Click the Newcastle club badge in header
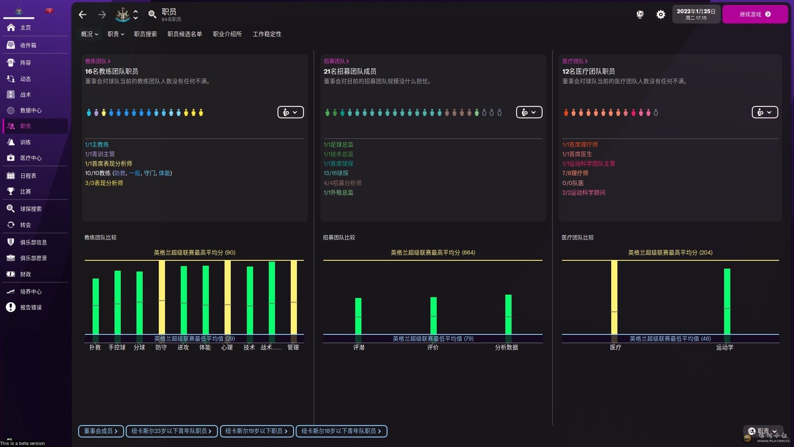794x447 pixels. click(122, 15)
